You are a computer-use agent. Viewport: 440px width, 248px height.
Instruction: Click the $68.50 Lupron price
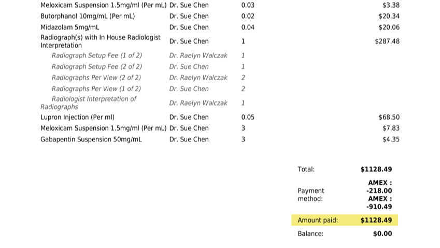coord(389,117)
